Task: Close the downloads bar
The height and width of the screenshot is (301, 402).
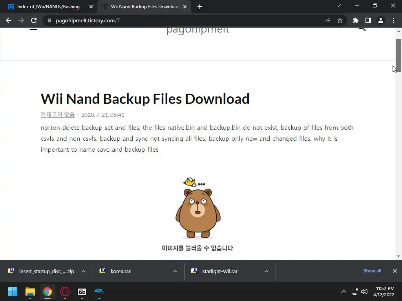Action: tap(395, 271)
